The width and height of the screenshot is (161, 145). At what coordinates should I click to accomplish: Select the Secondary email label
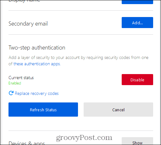point(28,24)
